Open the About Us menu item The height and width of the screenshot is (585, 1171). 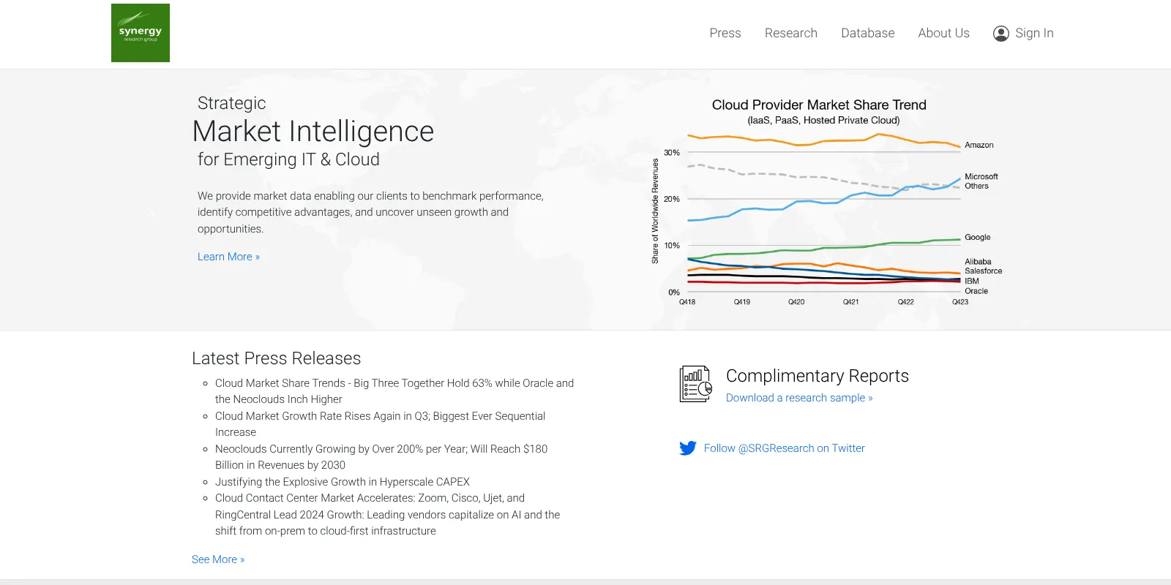[944, 33]
